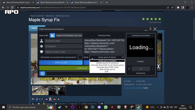Screen dimensions: 195x110
Task: Click the output bar beside the gear icon
Action: click(85, 73)
